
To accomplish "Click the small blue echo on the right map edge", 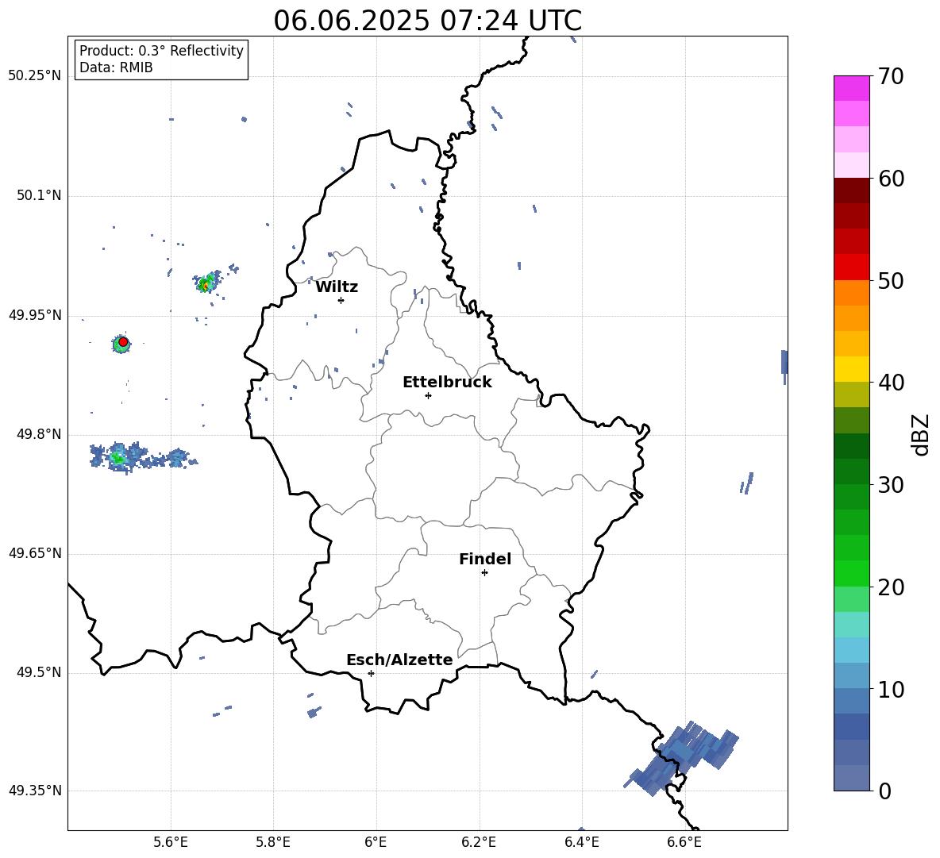I will (784, 365).
